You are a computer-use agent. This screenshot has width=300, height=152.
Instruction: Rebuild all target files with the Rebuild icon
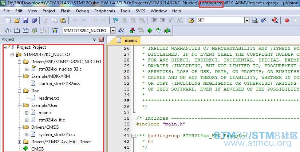(25, 31)
